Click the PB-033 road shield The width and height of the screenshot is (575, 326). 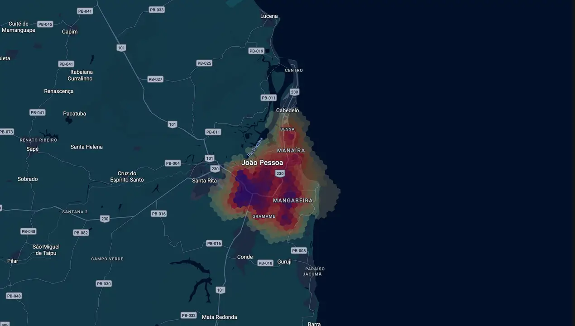pyautogui.click(x=157, y=10)
